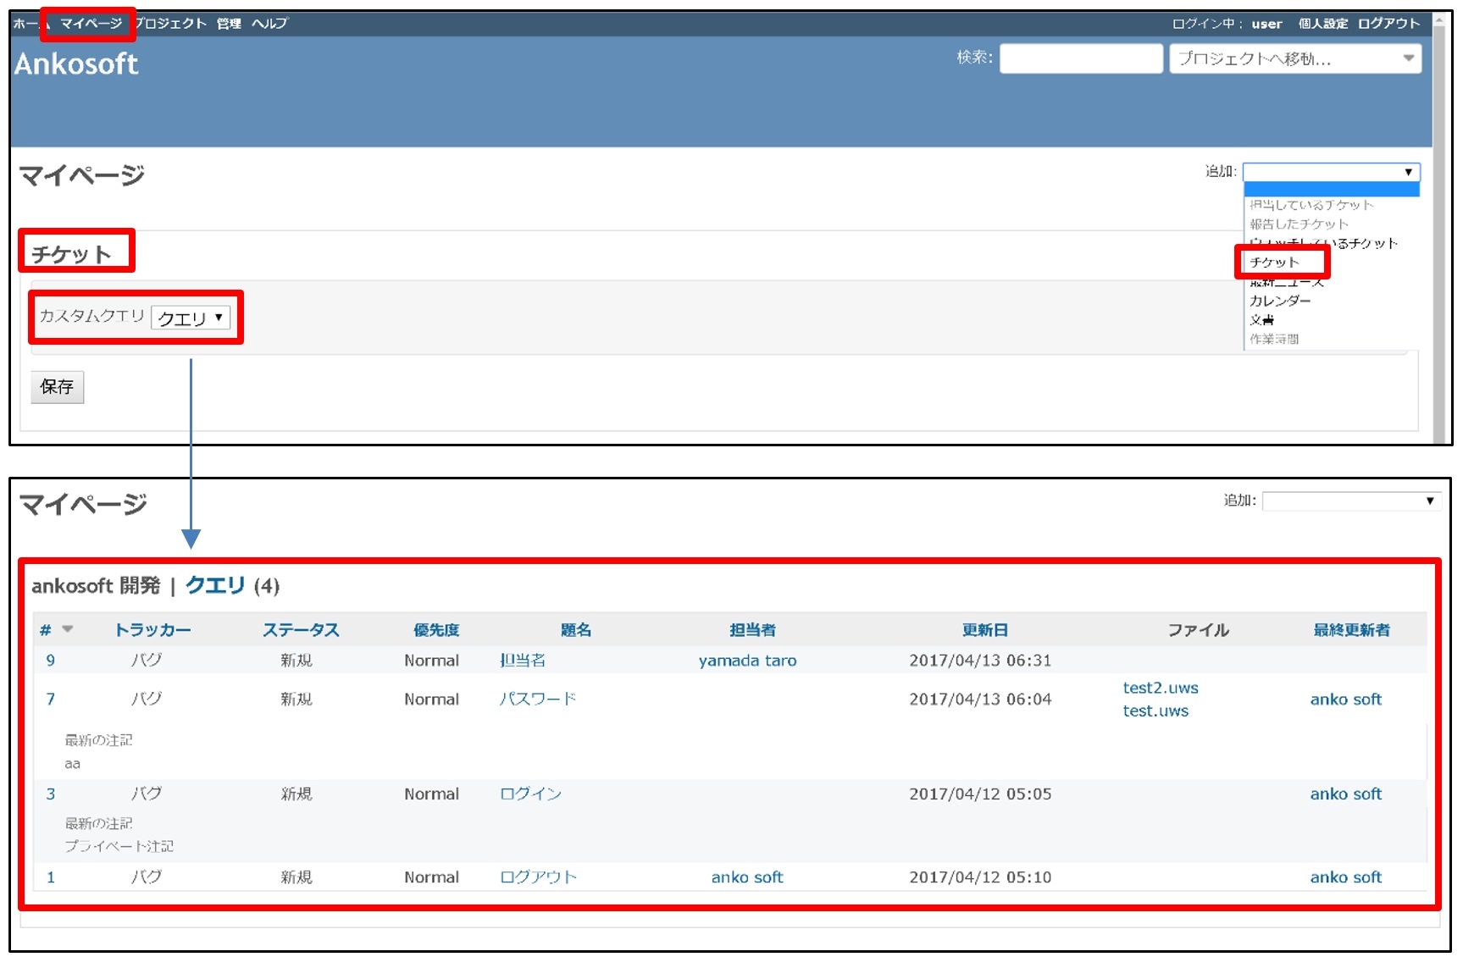This screenshot has width=1463, height=968.
Task: Click inside the 検索 search field
Action: pos(1080,58)
